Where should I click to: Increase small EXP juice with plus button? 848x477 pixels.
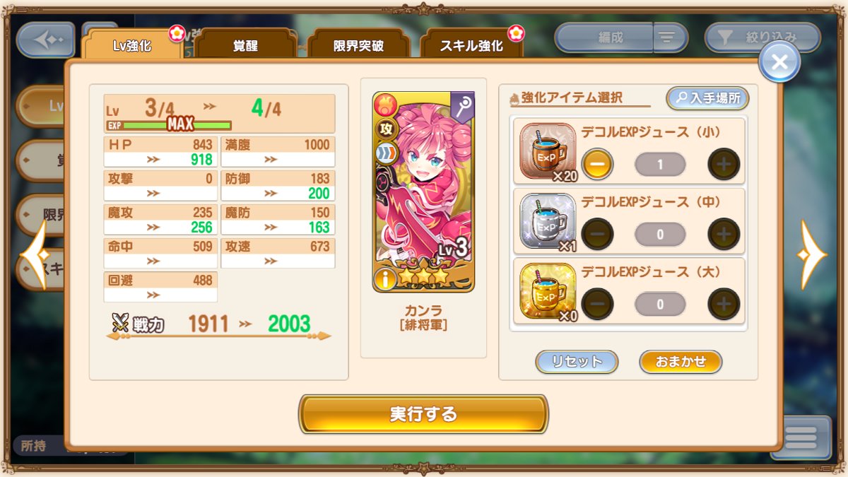pos(724,164)
